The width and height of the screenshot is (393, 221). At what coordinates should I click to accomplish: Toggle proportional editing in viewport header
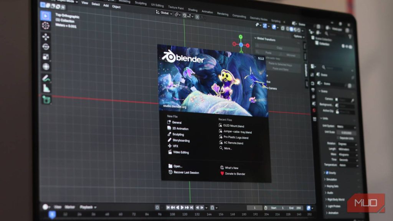click(x=197, y=17)
